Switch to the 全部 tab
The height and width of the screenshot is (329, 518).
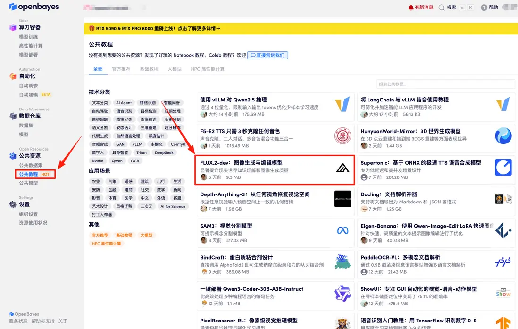click(98, 69)
